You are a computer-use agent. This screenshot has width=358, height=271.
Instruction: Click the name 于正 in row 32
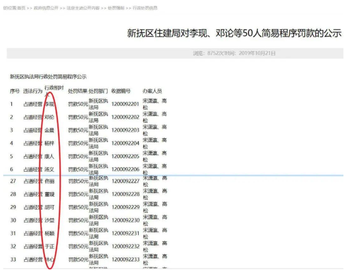[49, 246]
